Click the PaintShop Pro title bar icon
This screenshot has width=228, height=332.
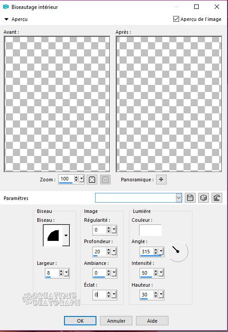[x=6, y=7]
